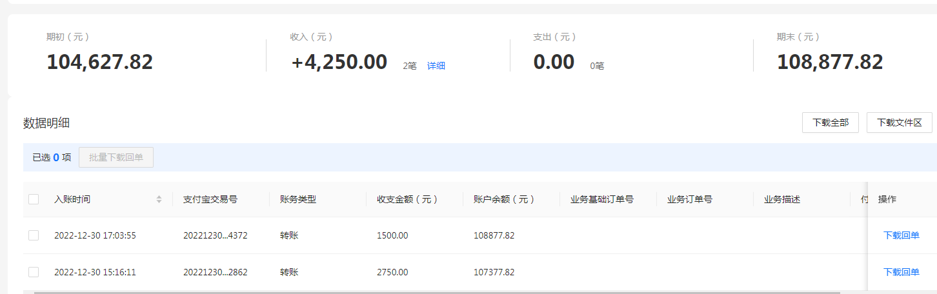The image size is (937, 294).
Task: Click the 数据明细 section heading
Action: coord(46,122)
